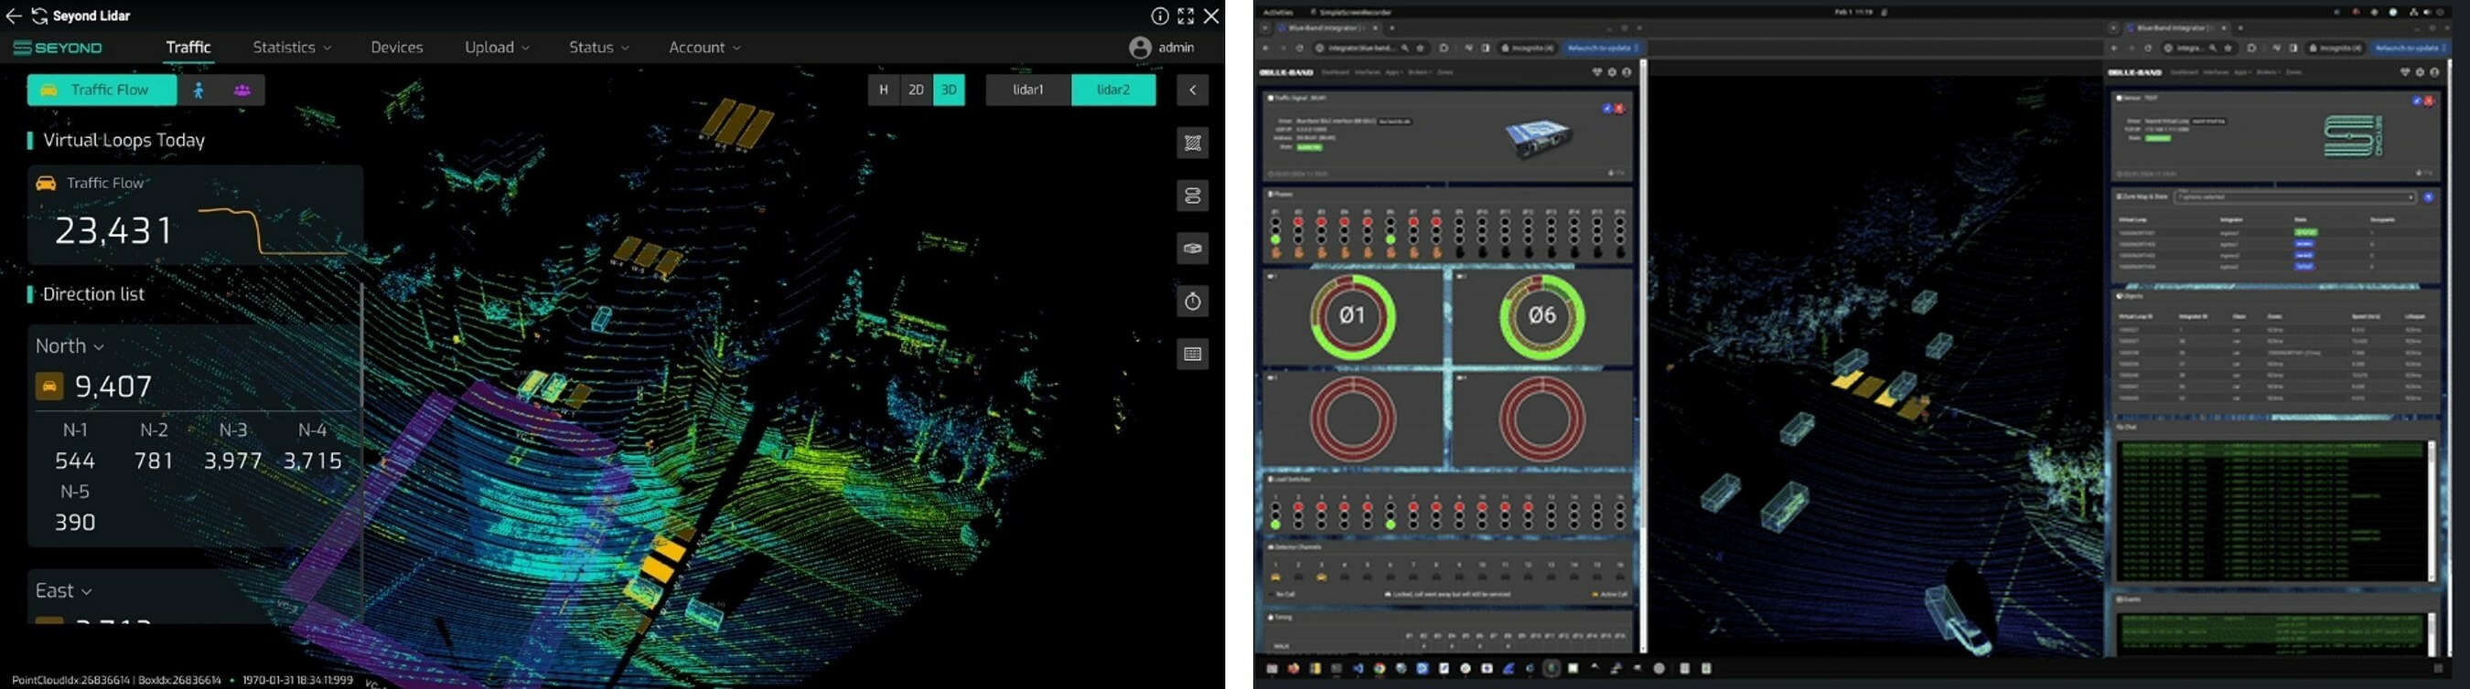Click the admin user account
Viewport: 2470px width, 689px height.
point(1161,47)
